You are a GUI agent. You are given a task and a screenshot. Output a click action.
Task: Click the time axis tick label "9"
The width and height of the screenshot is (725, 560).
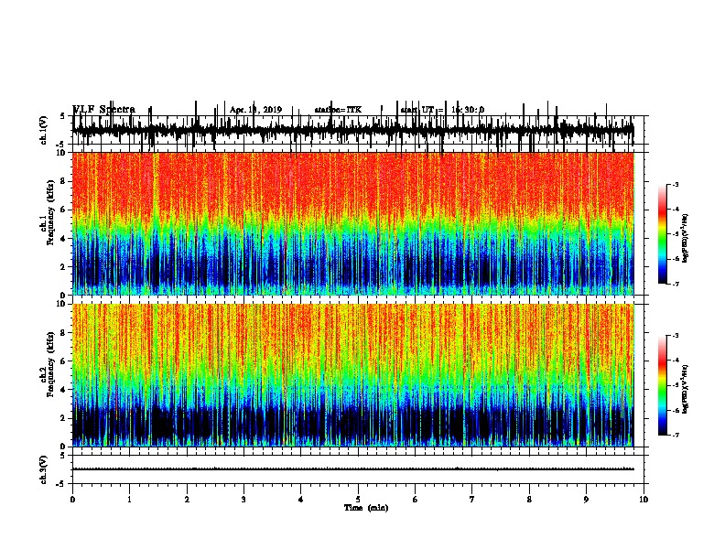[586, 500]
